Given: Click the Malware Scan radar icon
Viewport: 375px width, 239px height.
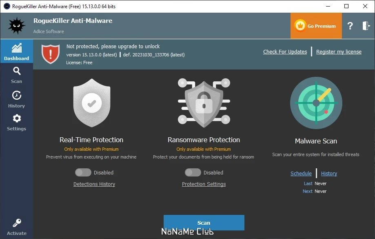Looking at the screenshot, I should pyautogui.click(x=316, y=103).
